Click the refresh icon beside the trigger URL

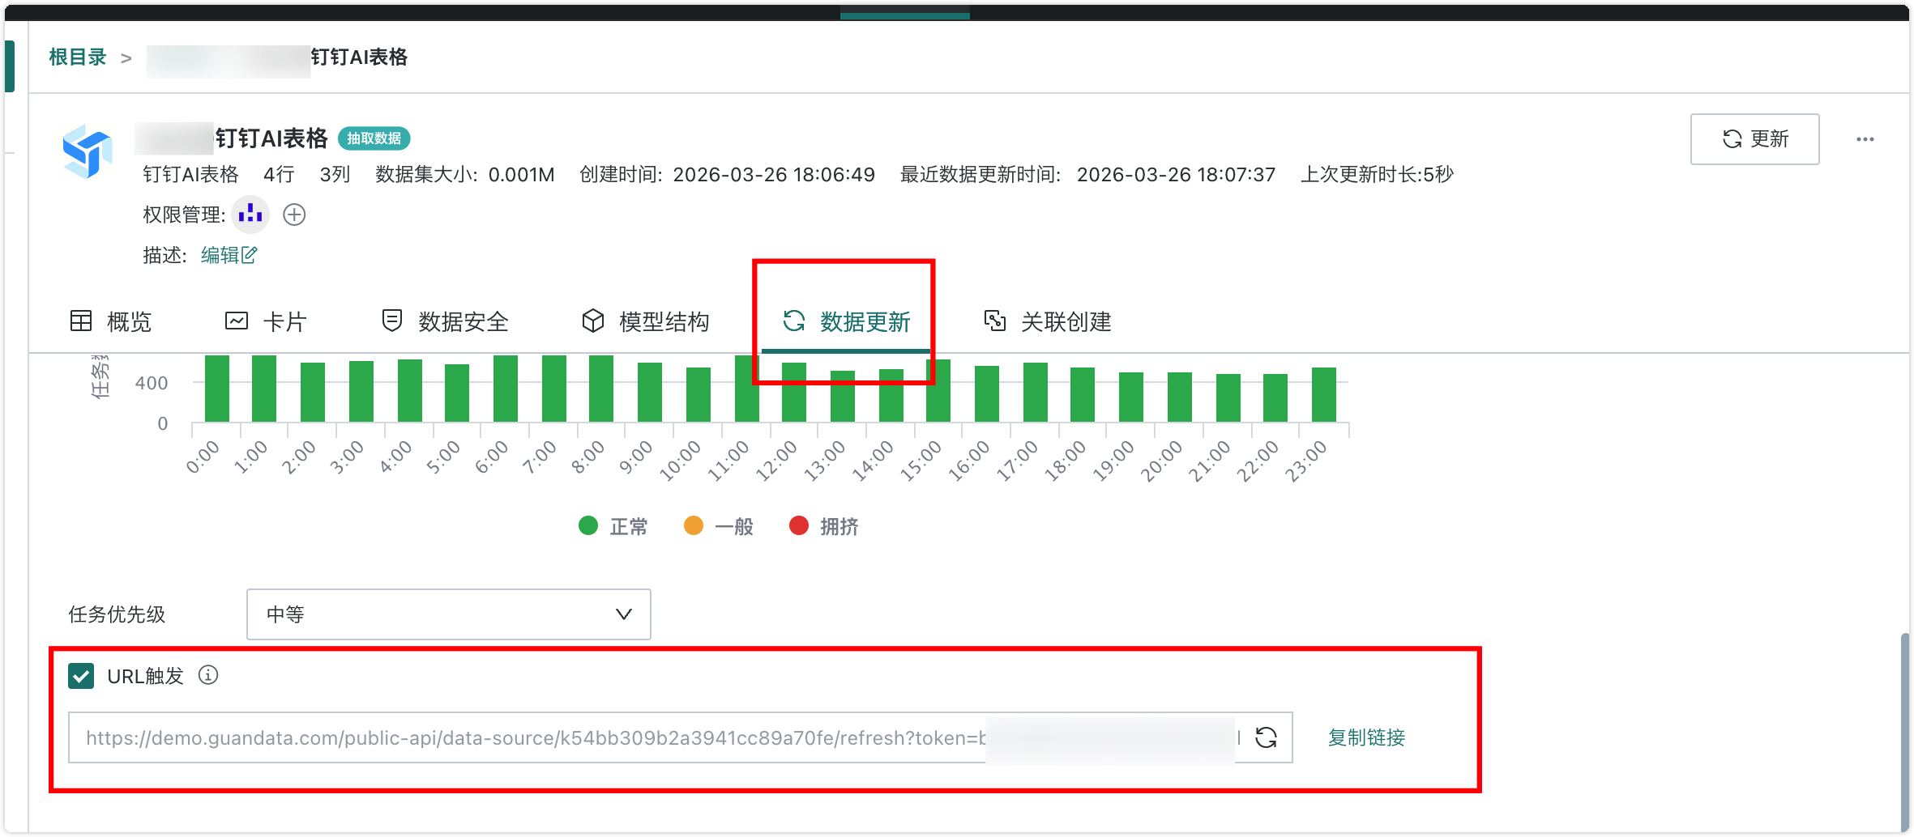(1265, 737)
